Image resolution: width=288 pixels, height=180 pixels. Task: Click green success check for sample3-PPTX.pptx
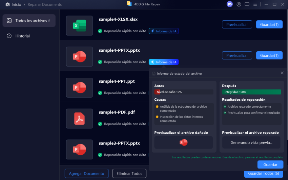(100, 155)
